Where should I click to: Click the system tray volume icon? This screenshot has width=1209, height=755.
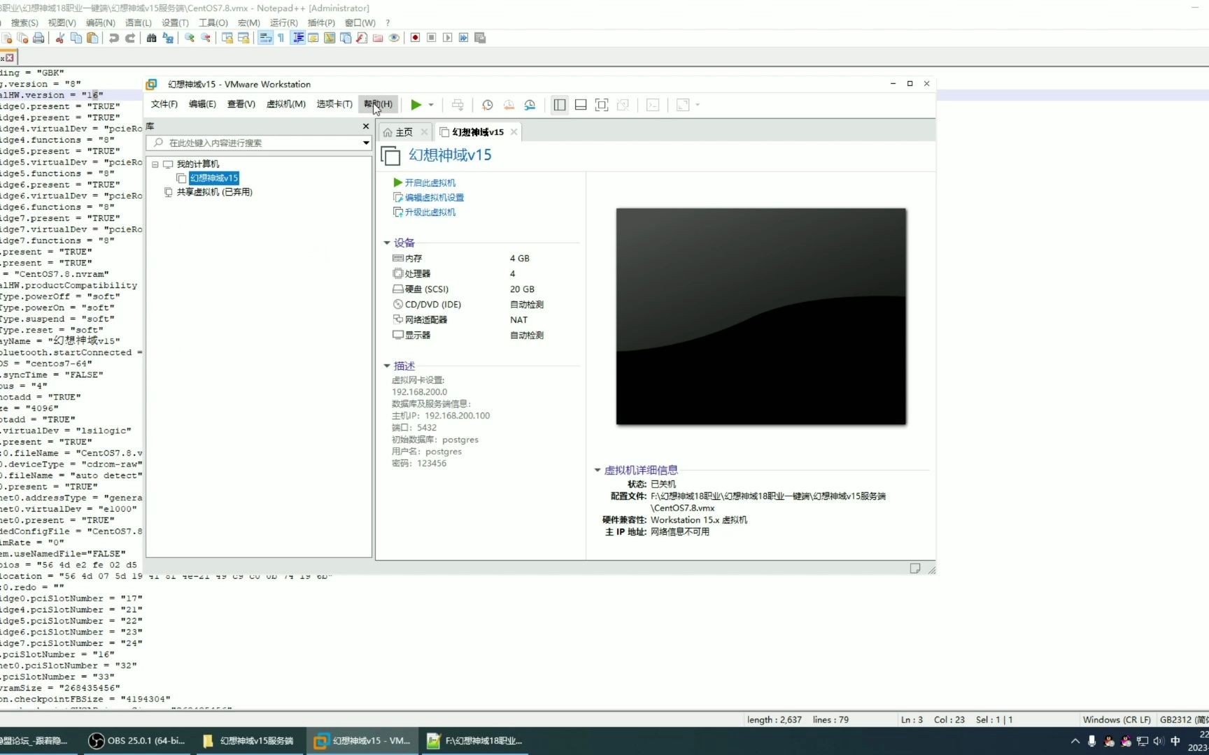point(1159,741)
